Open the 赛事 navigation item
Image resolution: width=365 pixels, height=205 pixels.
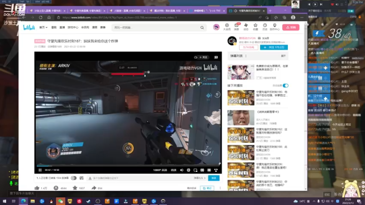(x=103, y=27)
